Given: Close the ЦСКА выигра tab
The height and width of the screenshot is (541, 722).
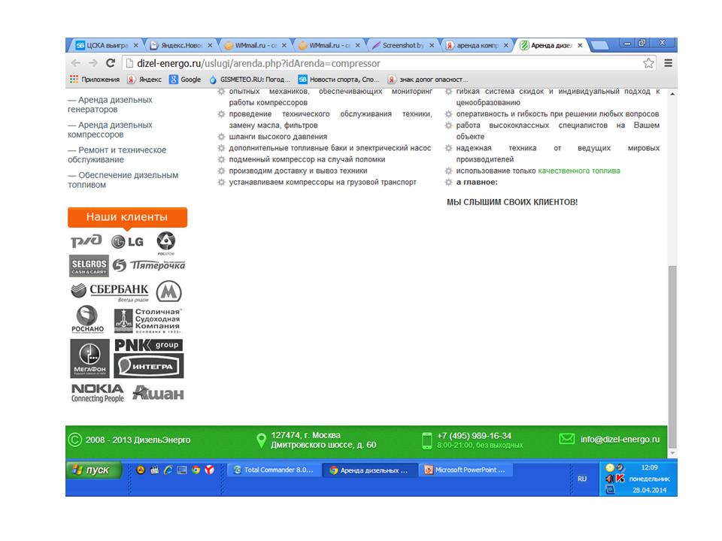Looking at the screenshot, I should click(136, 45).
